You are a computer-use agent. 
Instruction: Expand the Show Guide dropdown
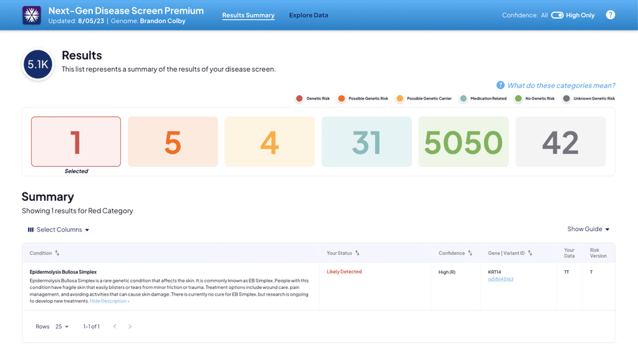tap(588, 229)
